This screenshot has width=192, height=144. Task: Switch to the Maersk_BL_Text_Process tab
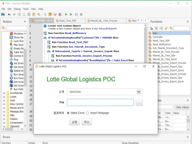point(106,21)
